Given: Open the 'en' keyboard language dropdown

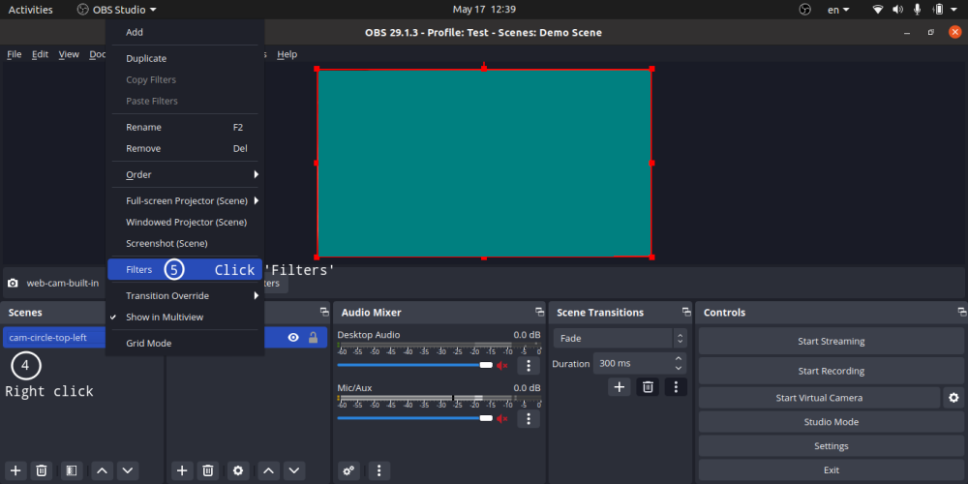Looking at the screenshot, I should 838,10.
